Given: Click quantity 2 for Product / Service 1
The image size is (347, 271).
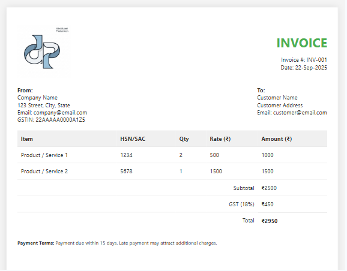Looking at the screenshot, I should tap(181, 155).
